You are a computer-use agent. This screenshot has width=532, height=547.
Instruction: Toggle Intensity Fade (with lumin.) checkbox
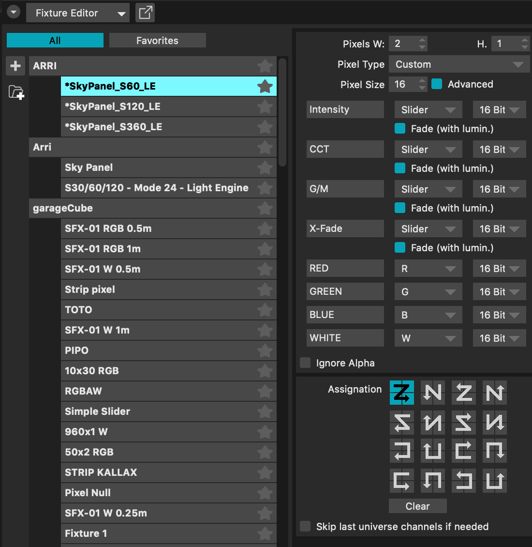pyautogui.click(x=400, y=128)
